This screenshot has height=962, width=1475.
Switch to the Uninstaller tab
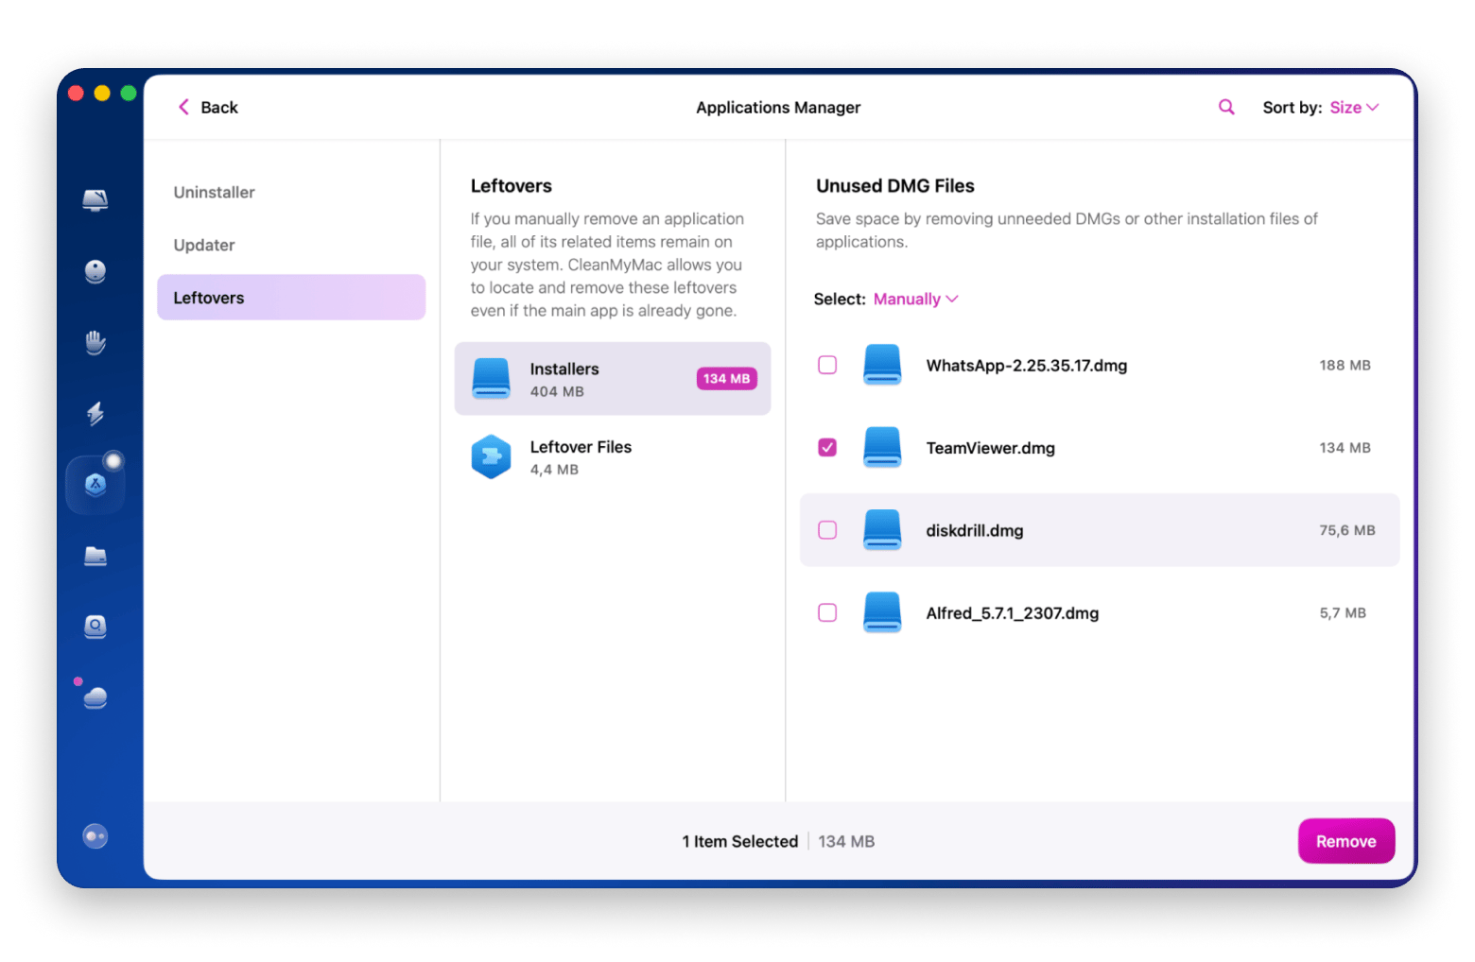click(x=214, y=192)
